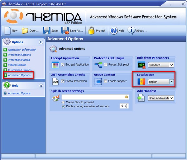Collapse the Options sidebar panel

(41, 42)
